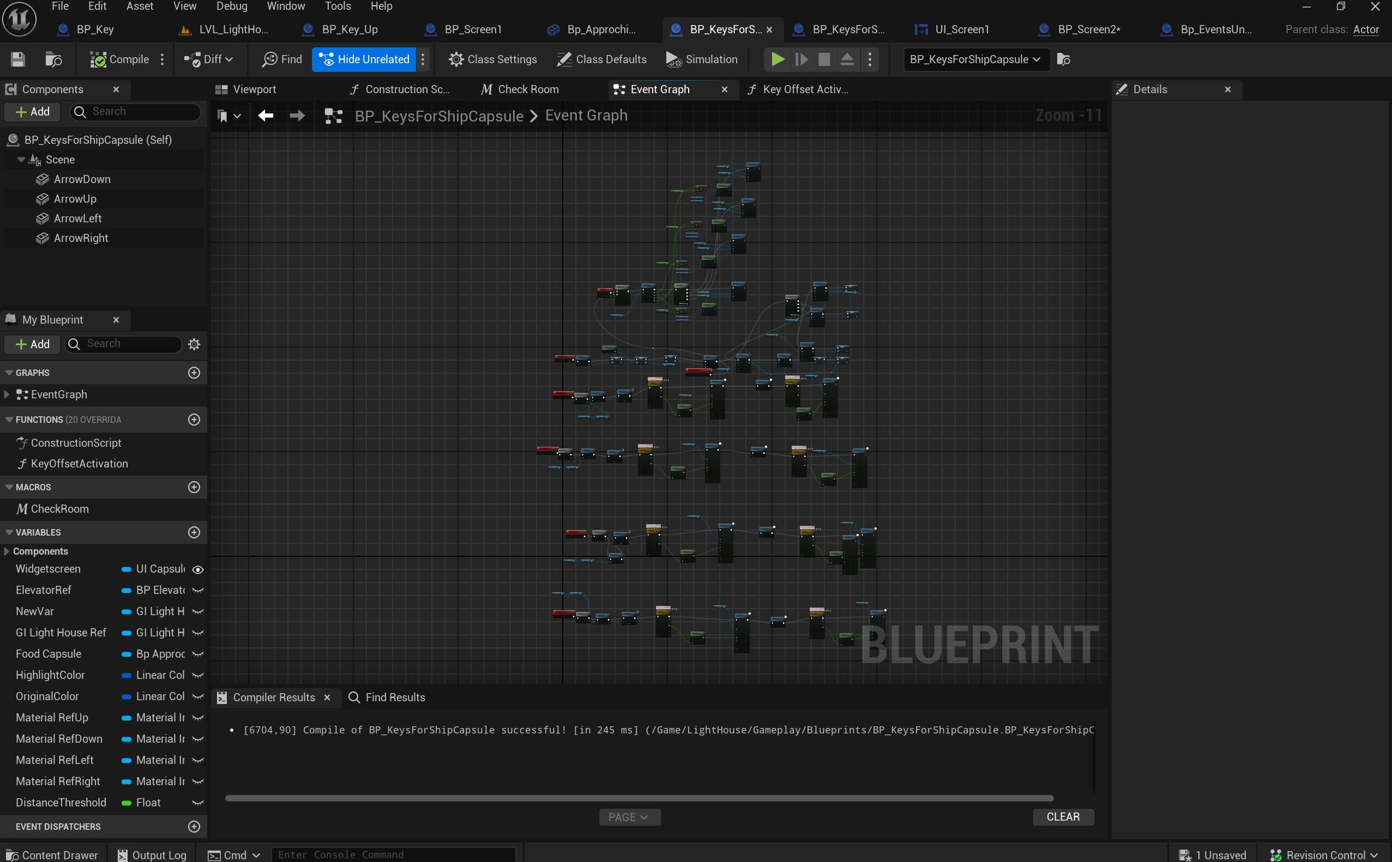Toggle visibility of Food Capsule variable
This screenshot has height=862, width=1392.
(198, 653)
